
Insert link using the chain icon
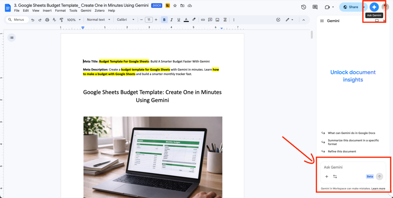(203, 20)
